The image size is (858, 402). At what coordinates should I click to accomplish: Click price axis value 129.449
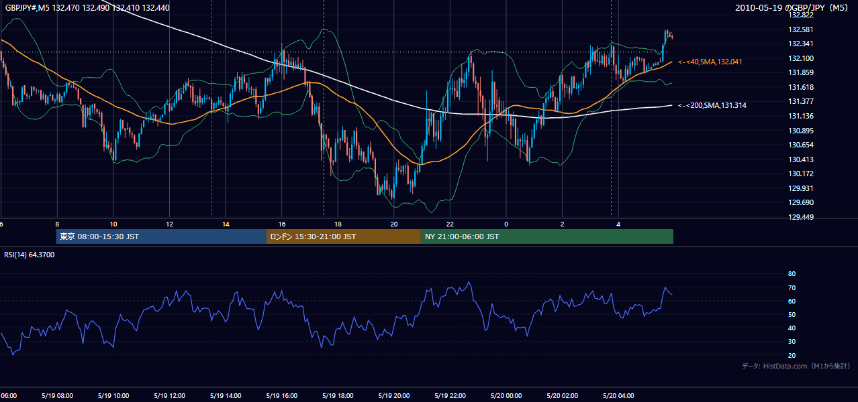(x=801, y=217)
